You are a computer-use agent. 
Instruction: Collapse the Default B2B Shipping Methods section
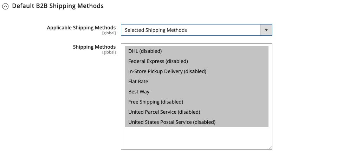[x=5, y=6]
